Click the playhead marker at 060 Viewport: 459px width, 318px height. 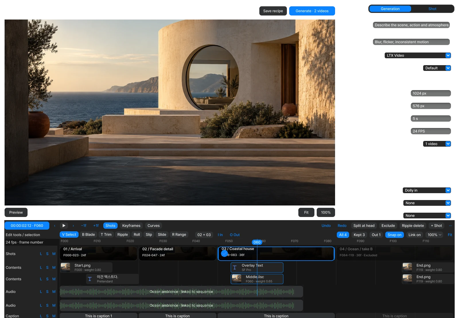point(257,242)
